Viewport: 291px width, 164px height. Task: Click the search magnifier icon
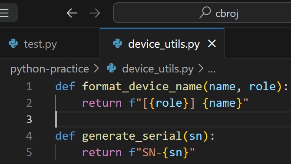[205, 13]
